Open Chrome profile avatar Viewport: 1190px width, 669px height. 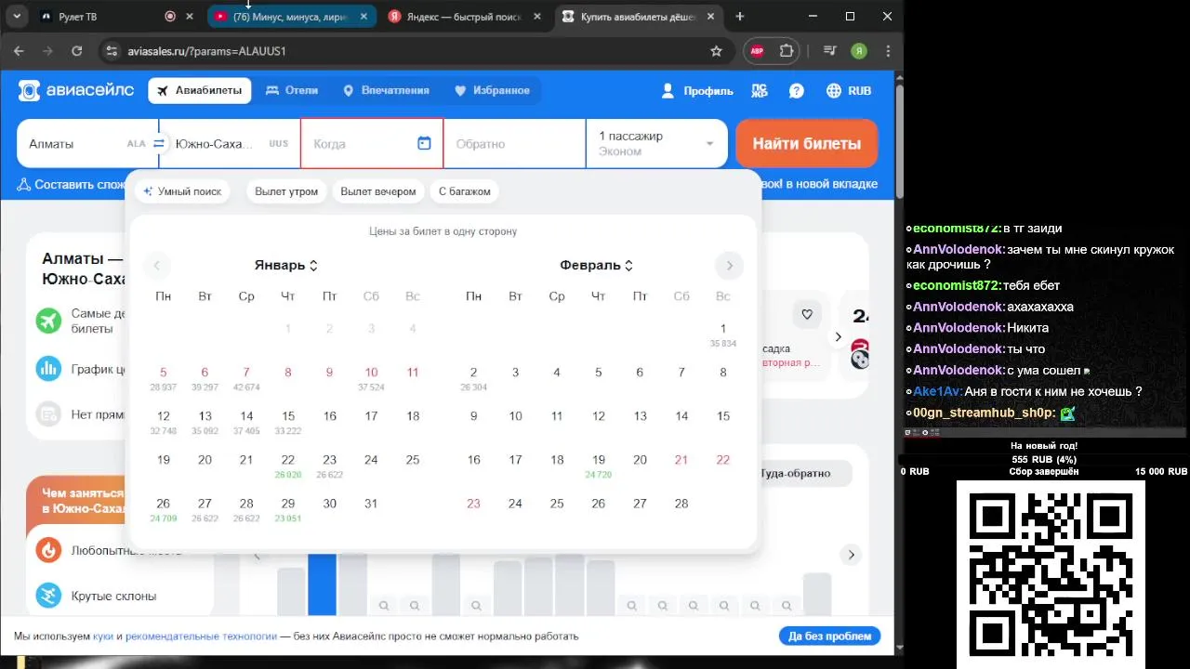(859, 51)
